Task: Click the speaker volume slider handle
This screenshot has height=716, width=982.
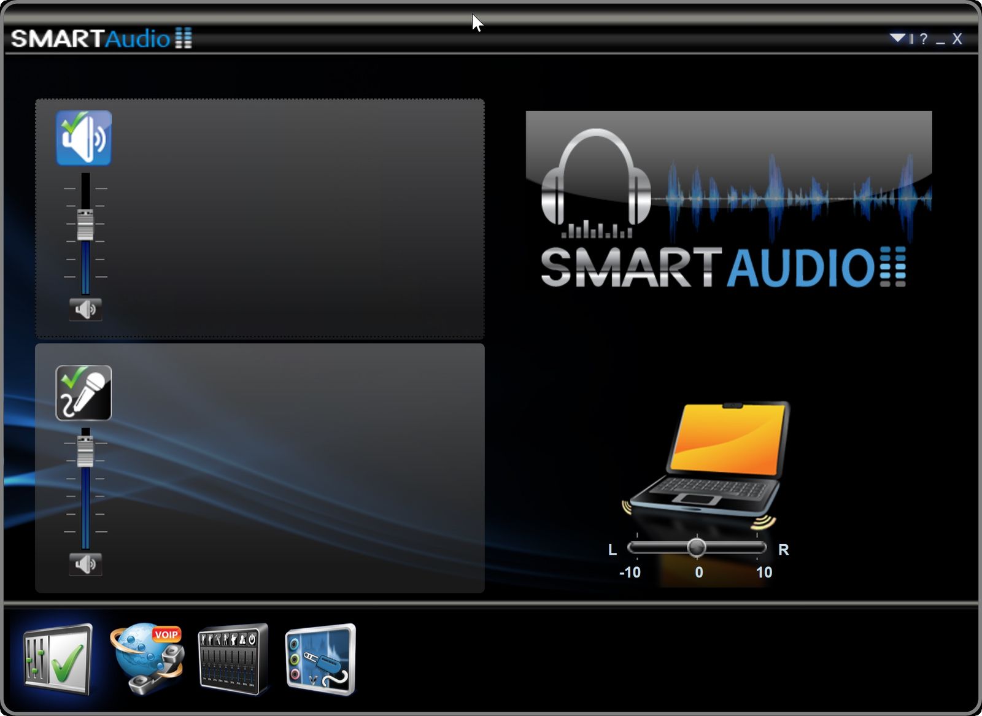Action: pos(85,225)
